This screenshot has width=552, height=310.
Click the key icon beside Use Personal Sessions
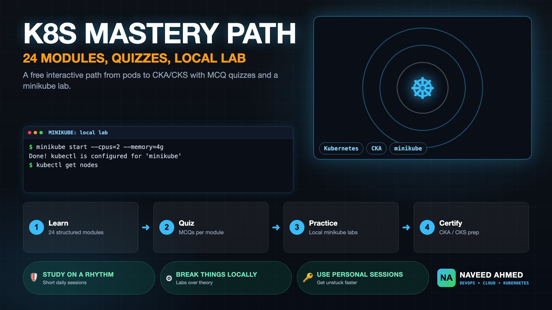[308, 278]
